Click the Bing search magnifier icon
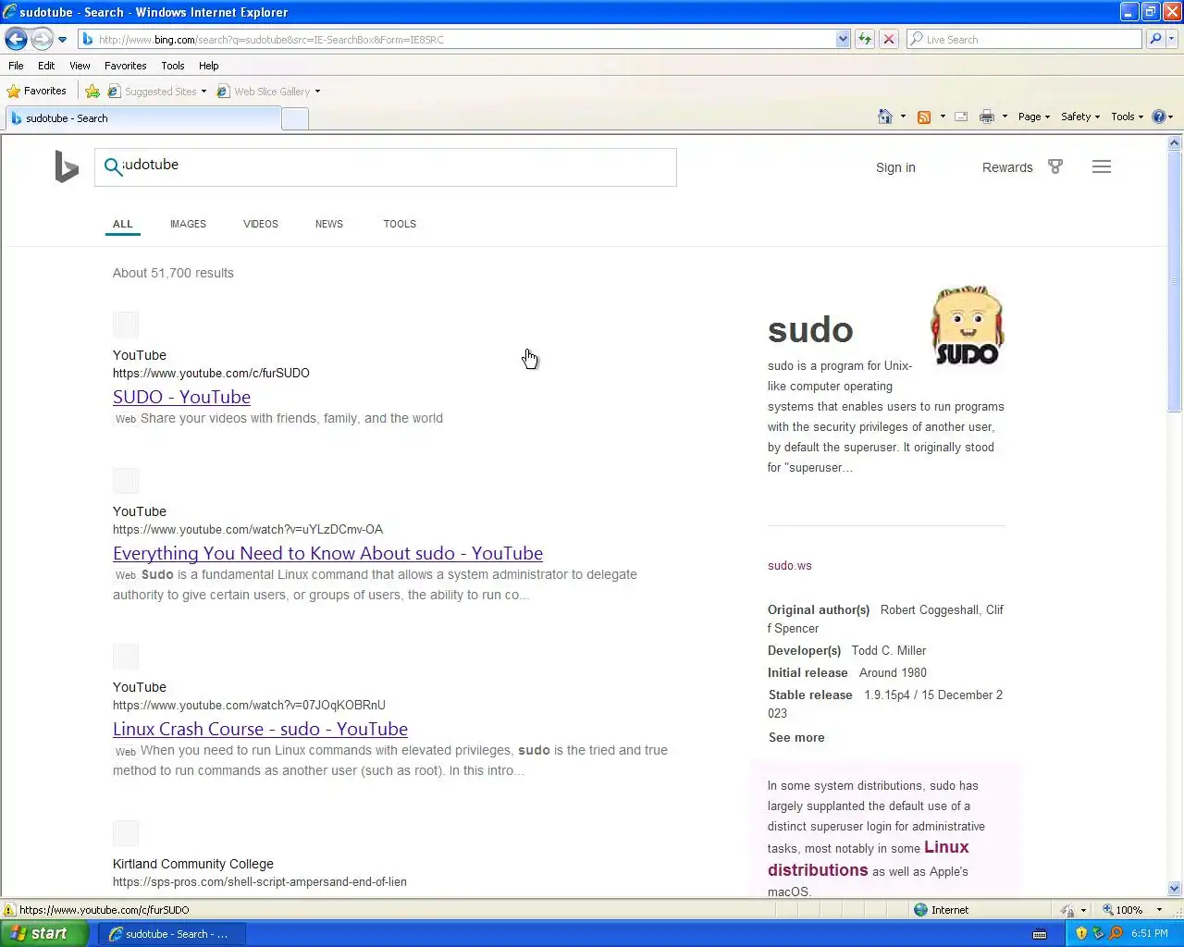 tap(113, 166)
